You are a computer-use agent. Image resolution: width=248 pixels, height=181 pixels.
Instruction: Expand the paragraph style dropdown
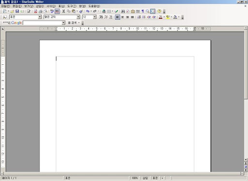(x=40, y=17)
